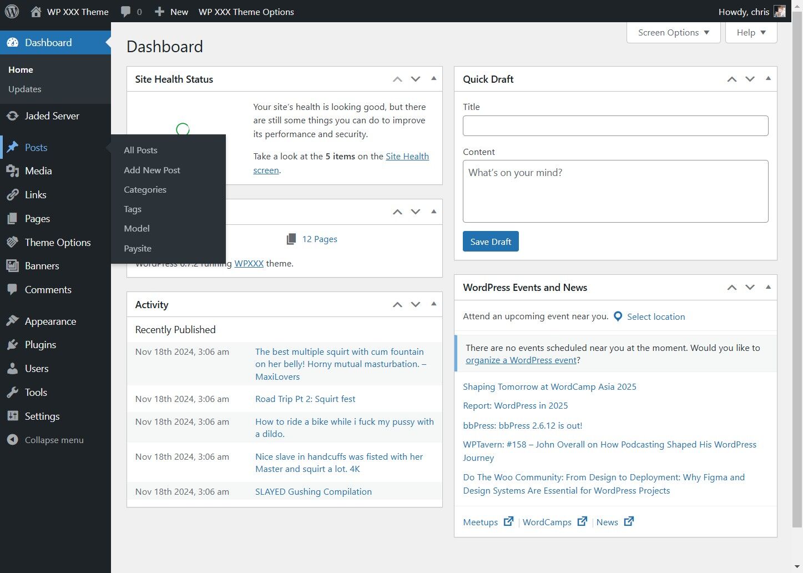Image resolution: width=803 pixels, height=573 pixels.
Task: Open the Banners sidebar icon
Action: [12, 266]
